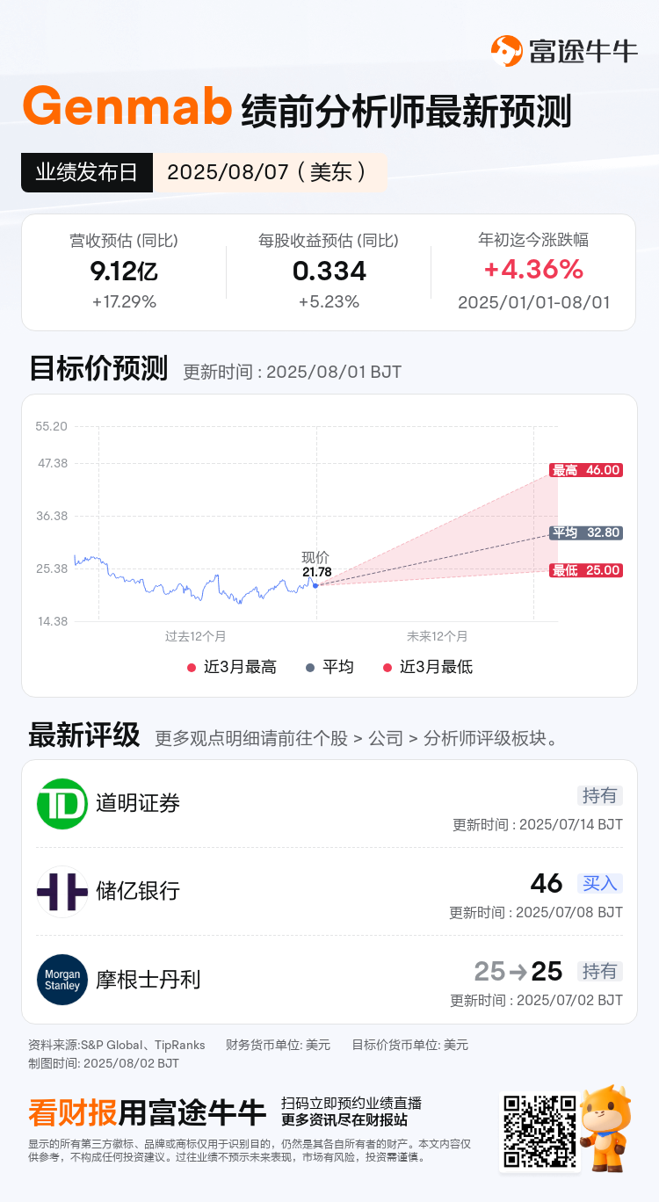Image resolution: width=659 pixels, height=1202 pixels.
Task: Click the 买入 rating badge for 储亿银行
Action: [600, 883]
